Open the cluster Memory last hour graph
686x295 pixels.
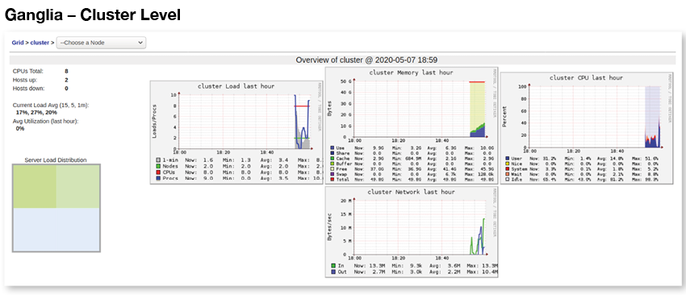point(412,126)
